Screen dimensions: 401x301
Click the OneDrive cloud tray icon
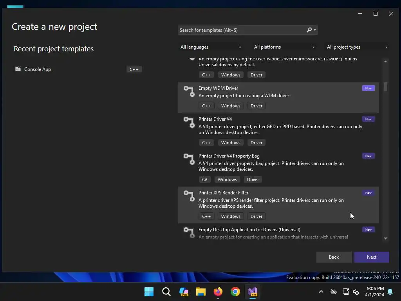334,292
